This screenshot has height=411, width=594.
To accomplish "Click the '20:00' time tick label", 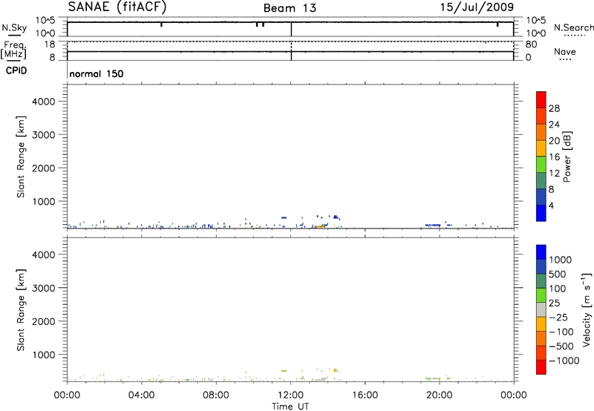I will click(x=439, y=395).
